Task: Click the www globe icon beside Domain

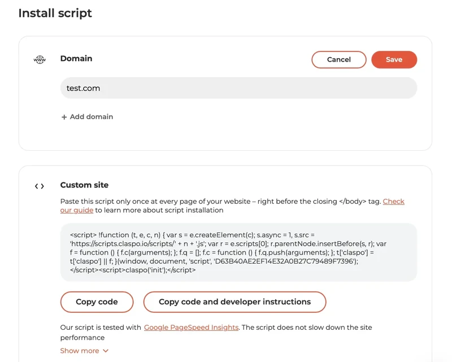Action: tap(40, 60)
